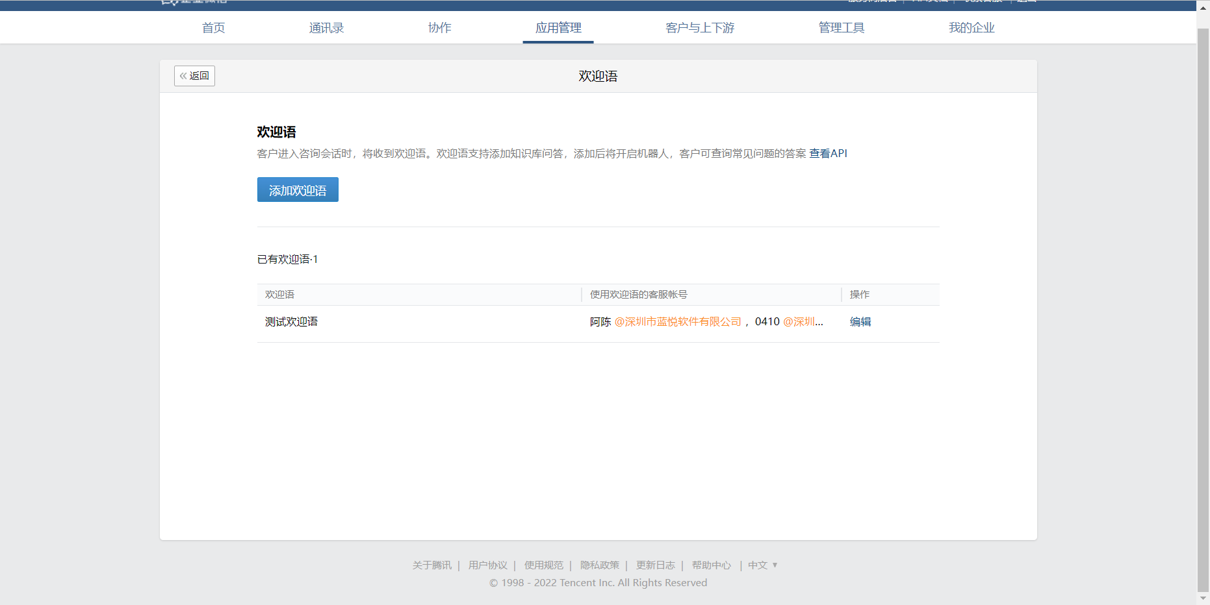Open the 隐私政策 footer link
This screenshot has width=1210, height=605.
click(x=599, y=565)
